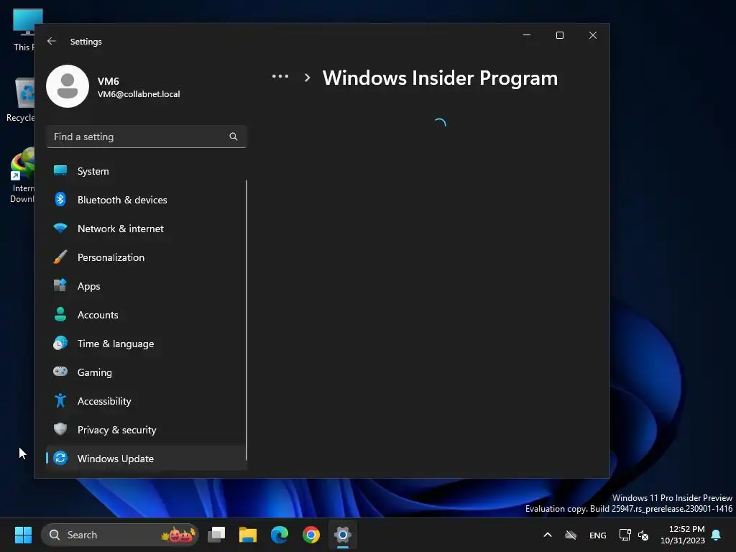The height and width of the screenshot is (552, 736).
Task: Select Windows Update label
Action: 116,458
